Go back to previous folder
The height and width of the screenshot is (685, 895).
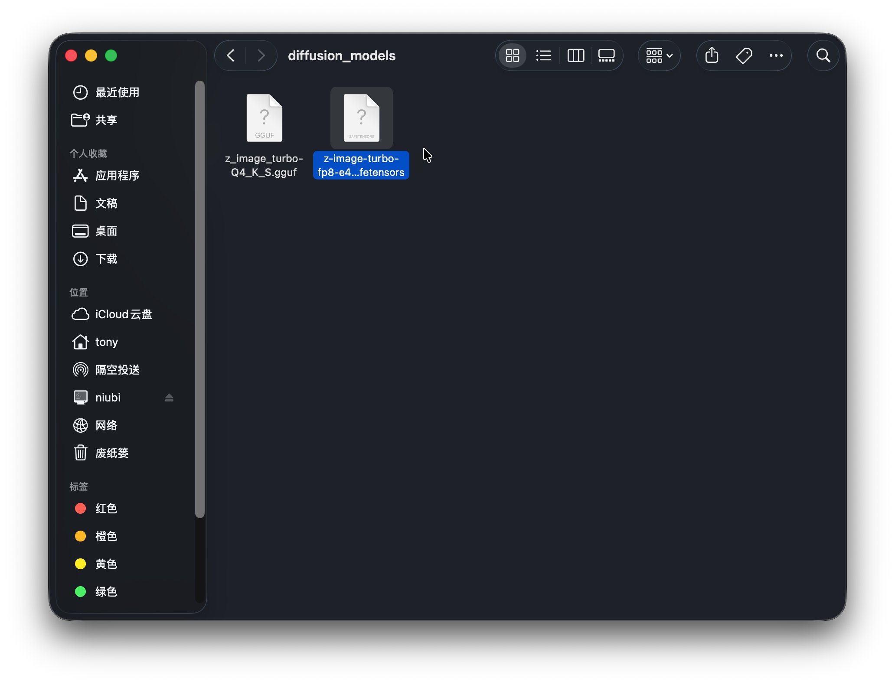pyautogui.click(x=231, y=55)
